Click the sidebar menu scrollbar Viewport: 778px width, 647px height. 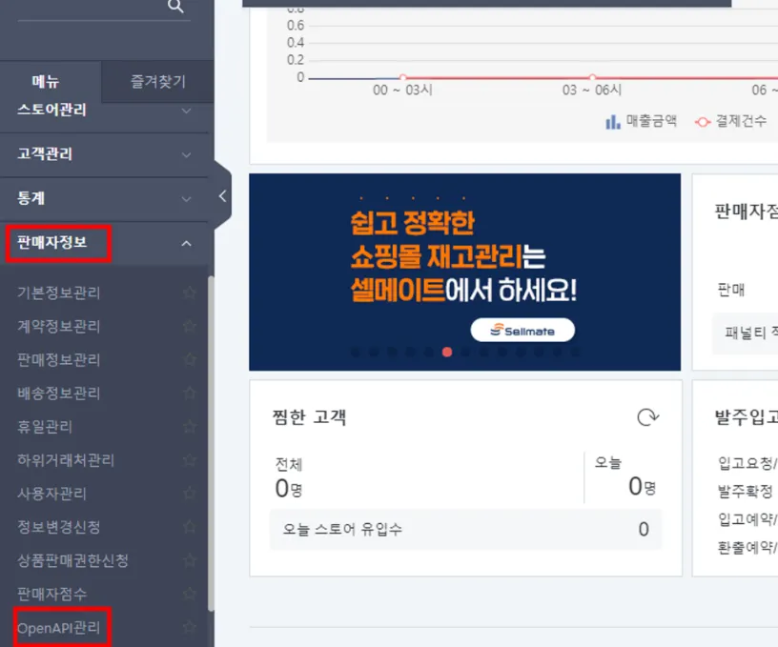pyautogui.click(x=211, y=443)
